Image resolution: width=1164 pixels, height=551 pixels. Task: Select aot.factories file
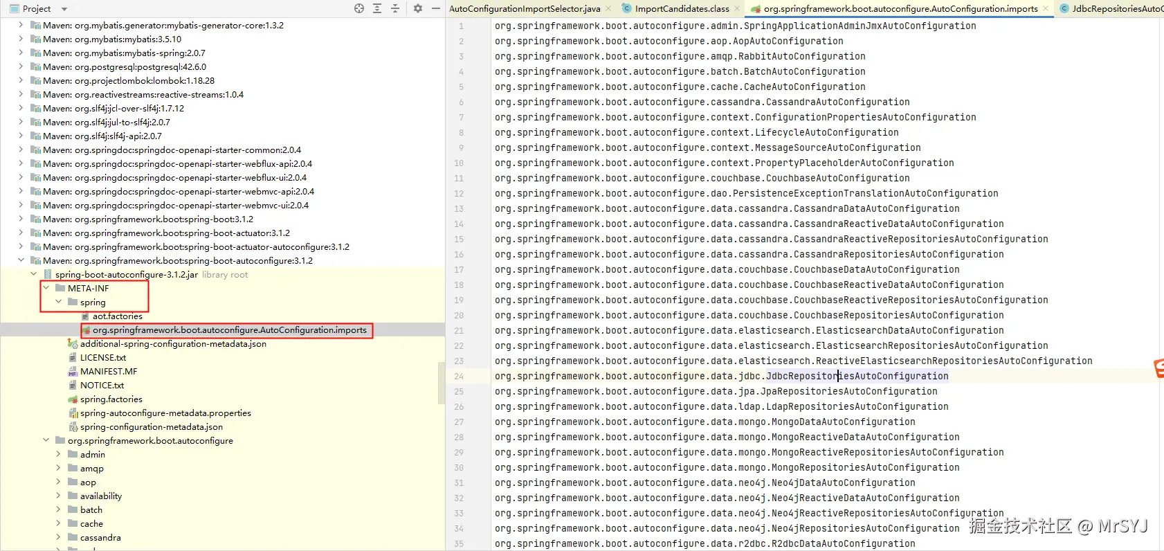[117, 316]
